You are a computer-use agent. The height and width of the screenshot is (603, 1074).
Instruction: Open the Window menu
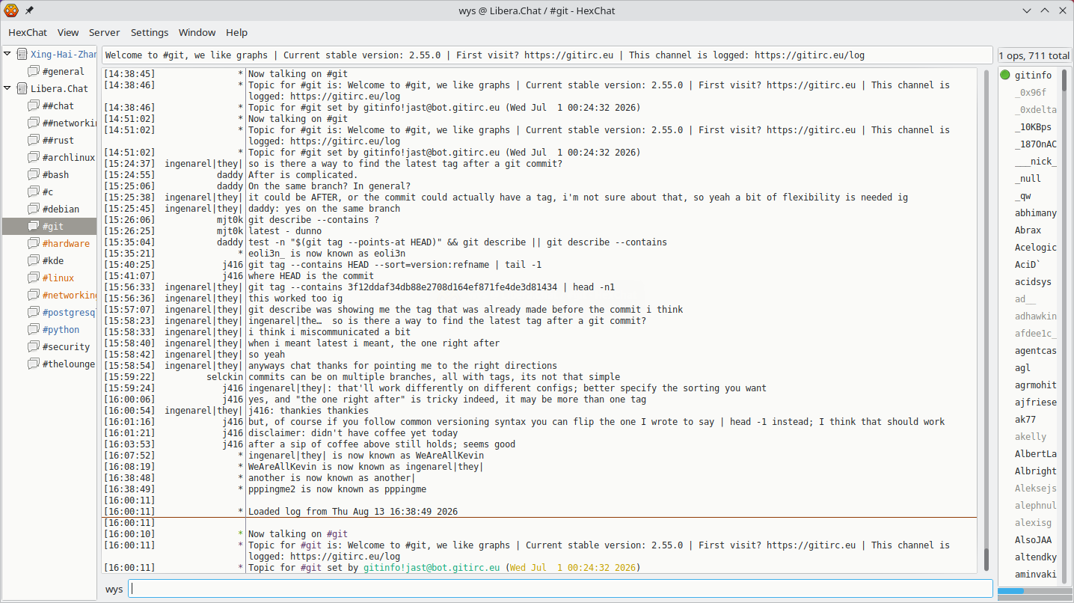[x=197, y=32]
